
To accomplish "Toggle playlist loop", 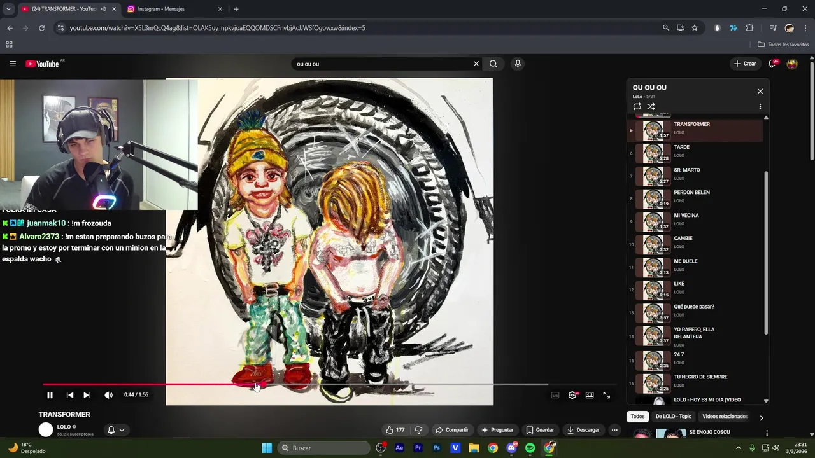I will (637, 106).
